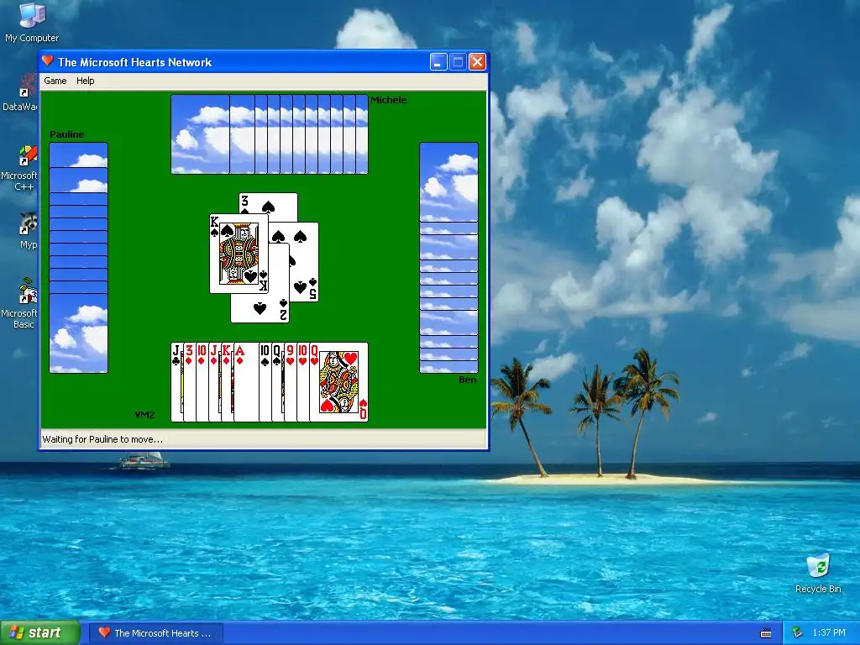
Task: Click Michele's face-down card stack
Action: click(270, 134)
